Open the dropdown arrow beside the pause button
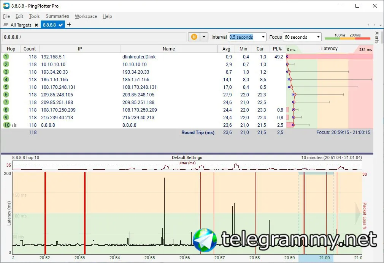The width and height of the screenshot is (384, 263). coord(204,37)
